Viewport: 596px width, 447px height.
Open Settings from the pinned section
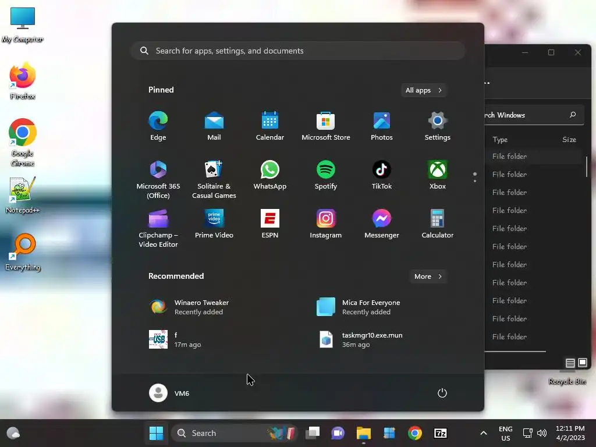(x=438, y=126)
